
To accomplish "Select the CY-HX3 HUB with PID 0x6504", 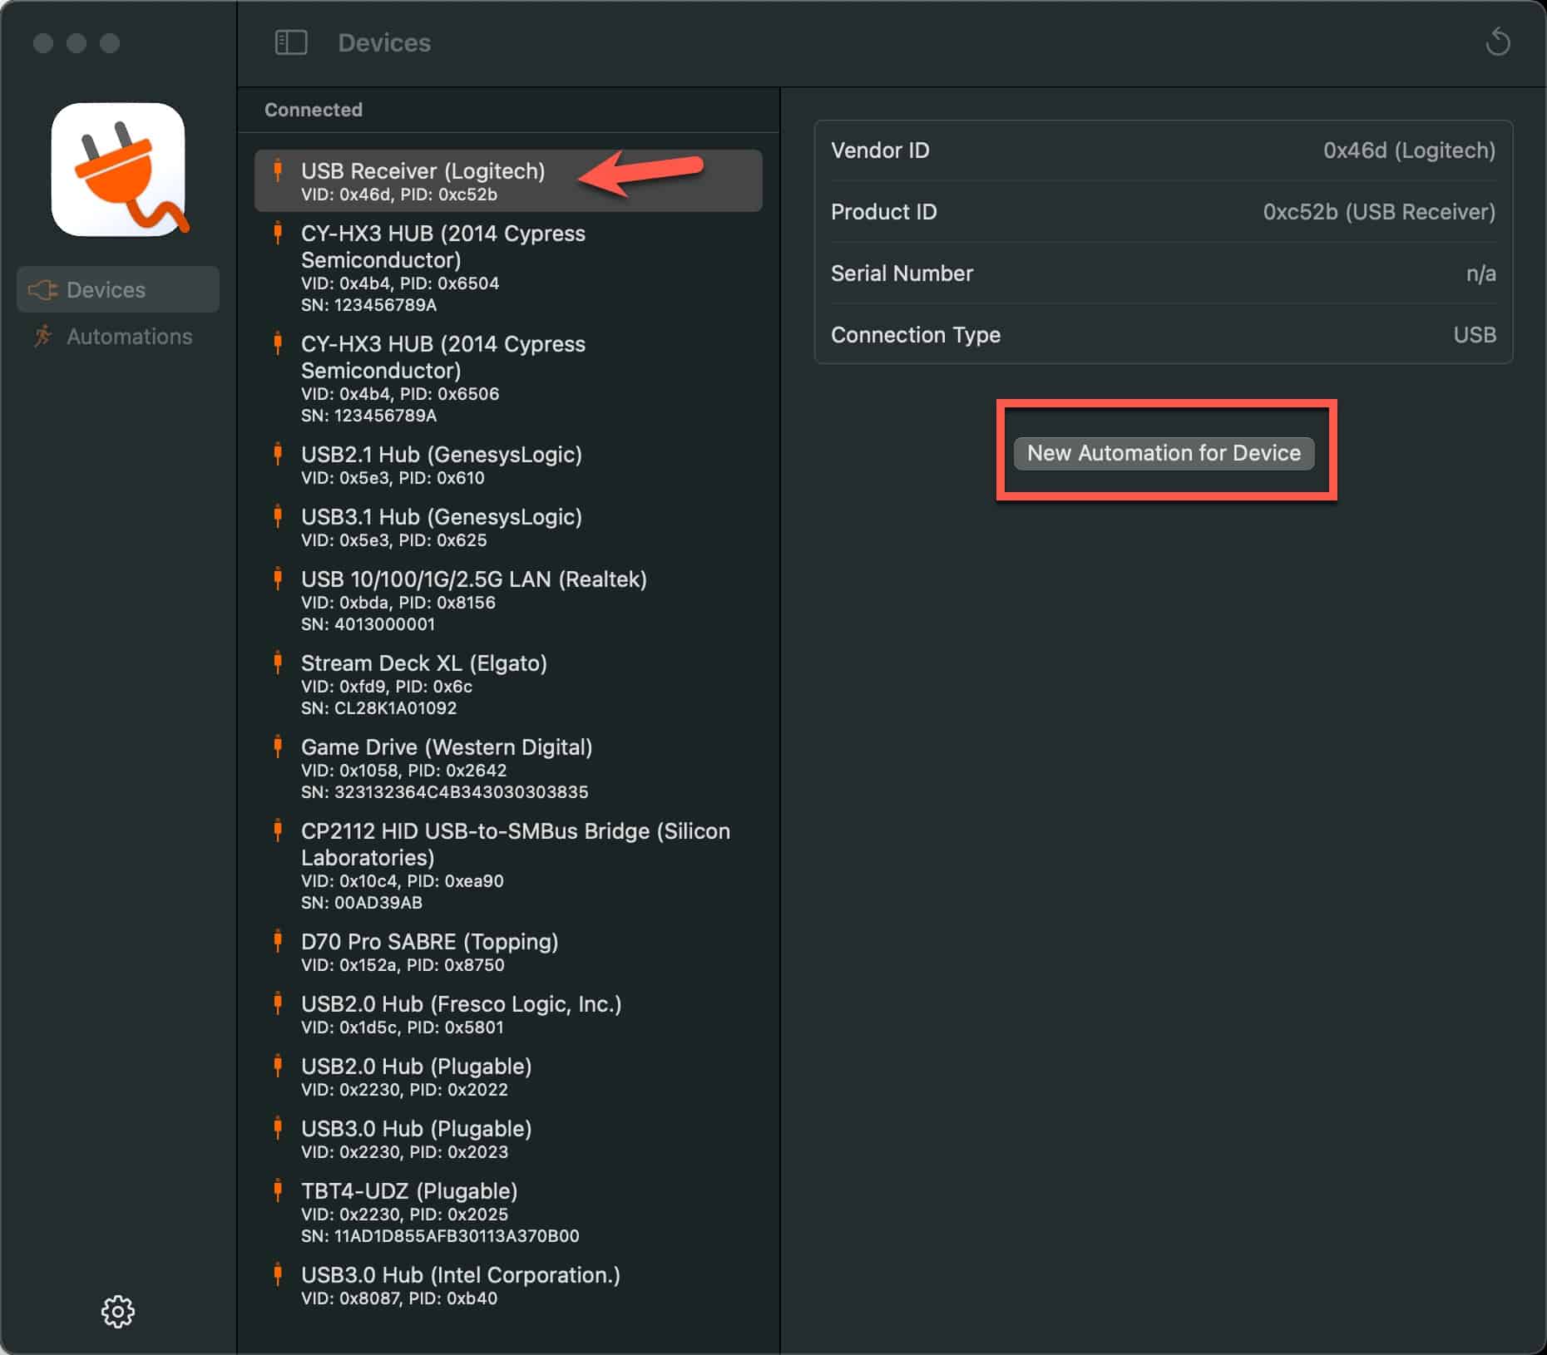I will [508, 268].
